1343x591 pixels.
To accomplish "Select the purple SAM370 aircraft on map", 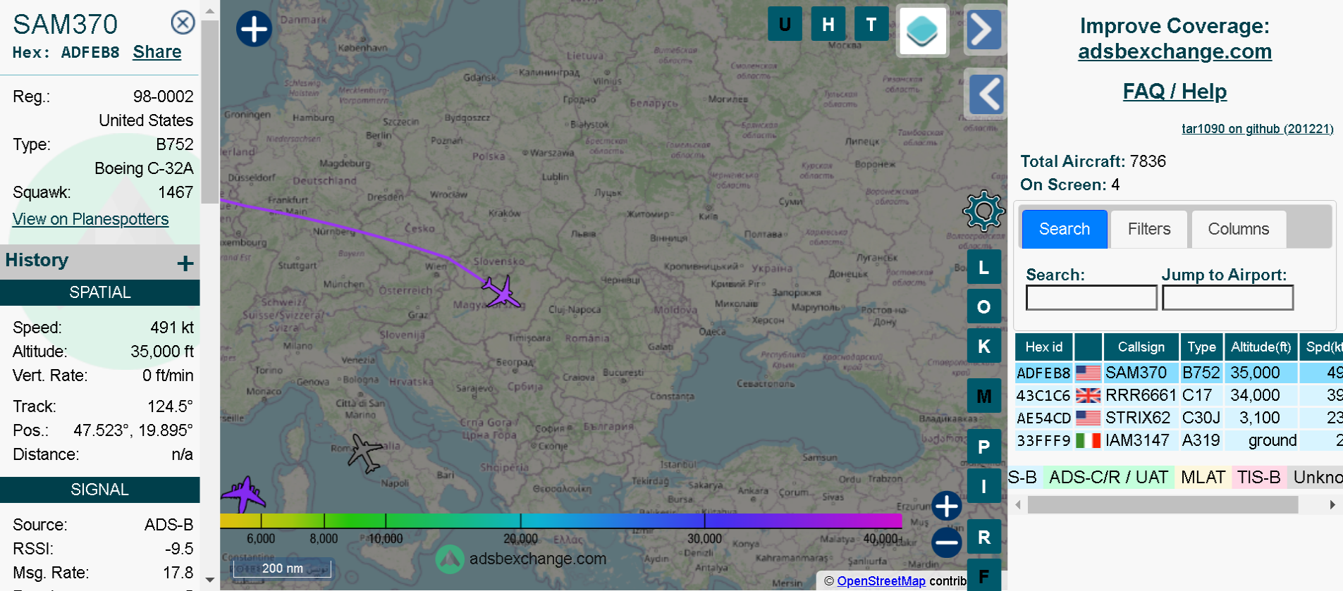I will pyautogui.click(x=503, y=292).
